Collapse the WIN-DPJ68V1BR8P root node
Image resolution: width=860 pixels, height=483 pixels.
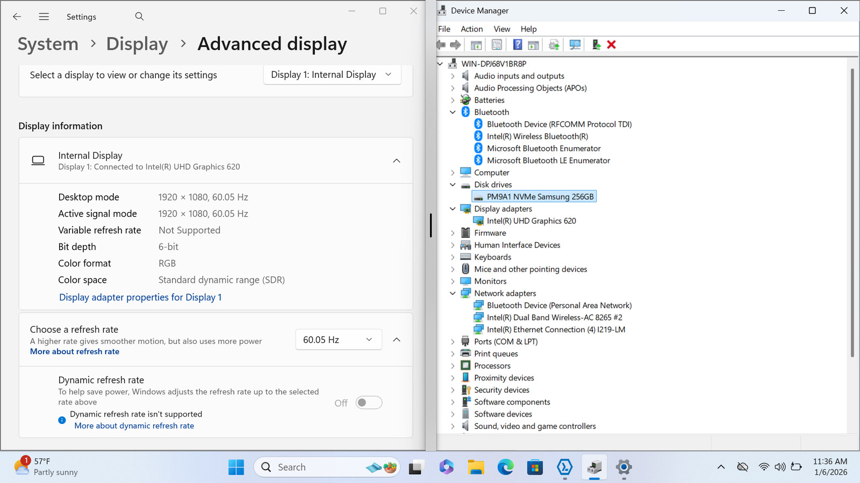(x=440, y=64)
